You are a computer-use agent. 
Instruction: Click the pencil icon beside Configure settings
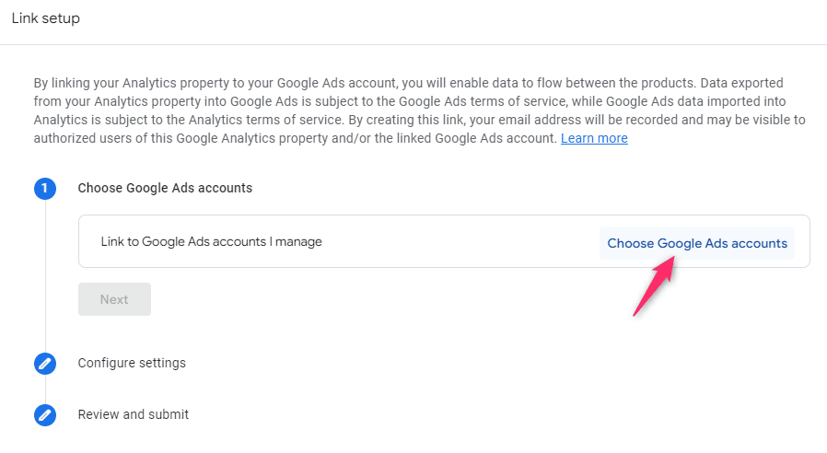point(45,364)
